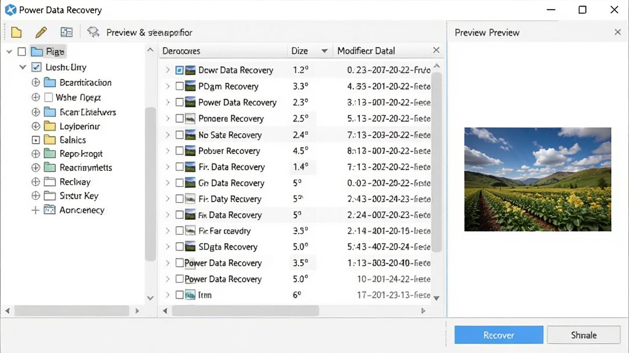Viewport: 629px width, 353px height.
Task: Click the Shnale button
Action: (x=584, y=335)
